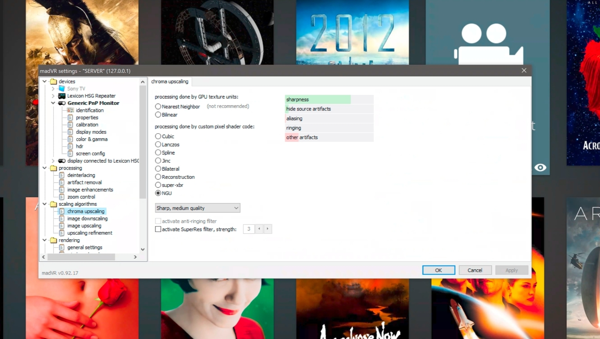Select the Nearest Neighbor radio button

(x=158, y=107)
